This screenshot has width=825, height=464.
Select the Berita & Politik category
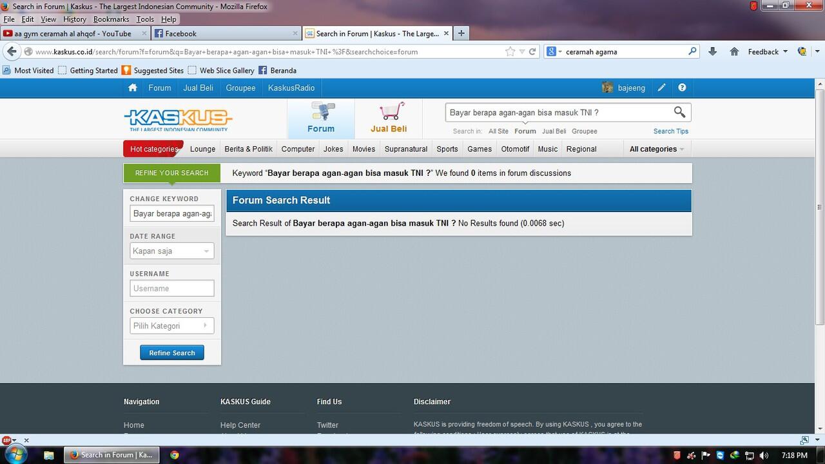tap(248, 149)
